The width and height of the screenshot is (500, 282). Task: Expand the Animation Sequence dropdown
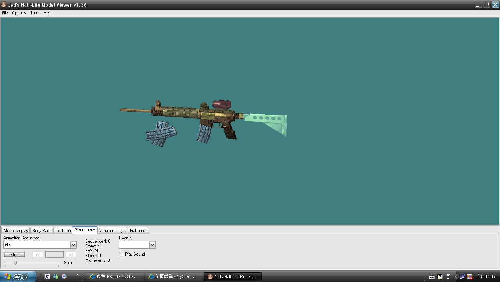pyautogui.click(x=73, y=245)
